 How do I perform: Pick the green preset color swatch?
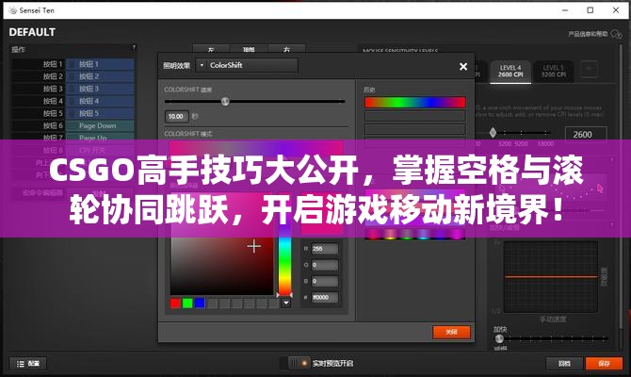(x=187, y=303)
